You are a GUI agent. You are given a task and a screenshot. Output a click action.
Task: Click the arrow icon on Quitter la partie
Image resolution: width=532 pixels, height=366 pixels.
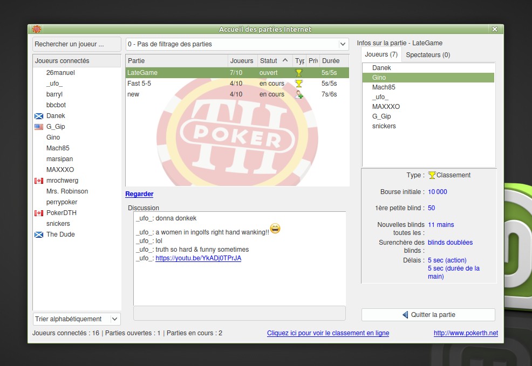point(405,314)
